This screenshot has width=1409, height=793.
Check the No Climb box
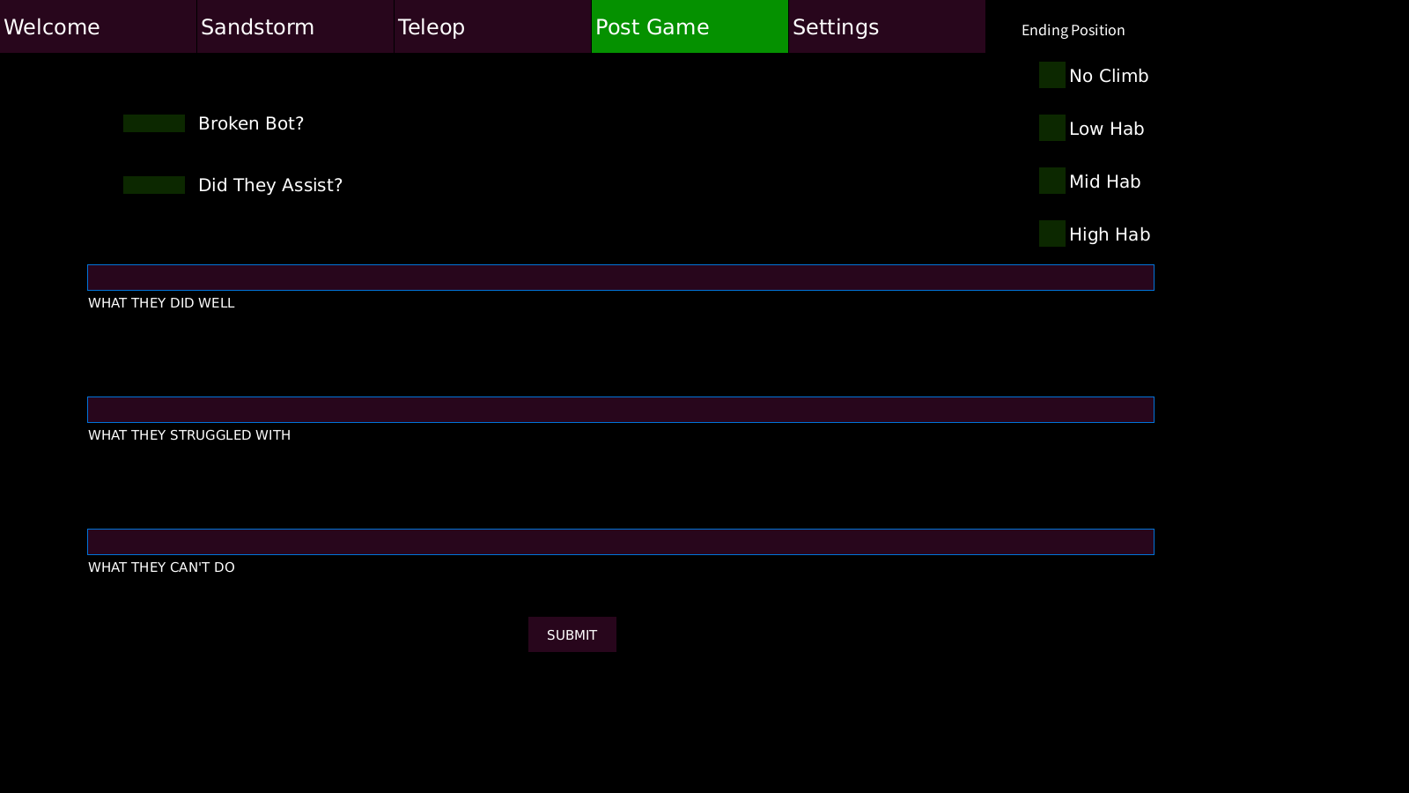point(1052,76)
